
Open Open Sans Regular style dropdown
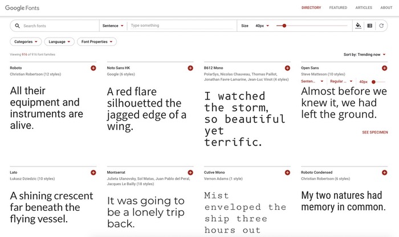[341, 81]
